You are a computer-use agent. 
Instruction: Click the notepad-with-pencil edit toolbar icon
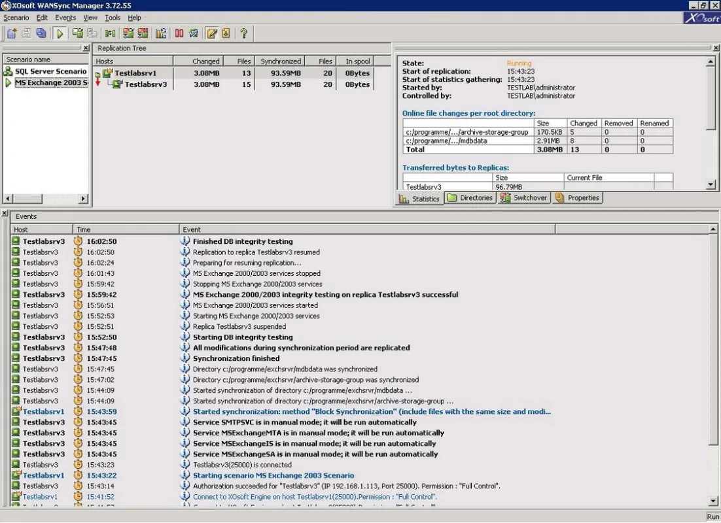211,33
